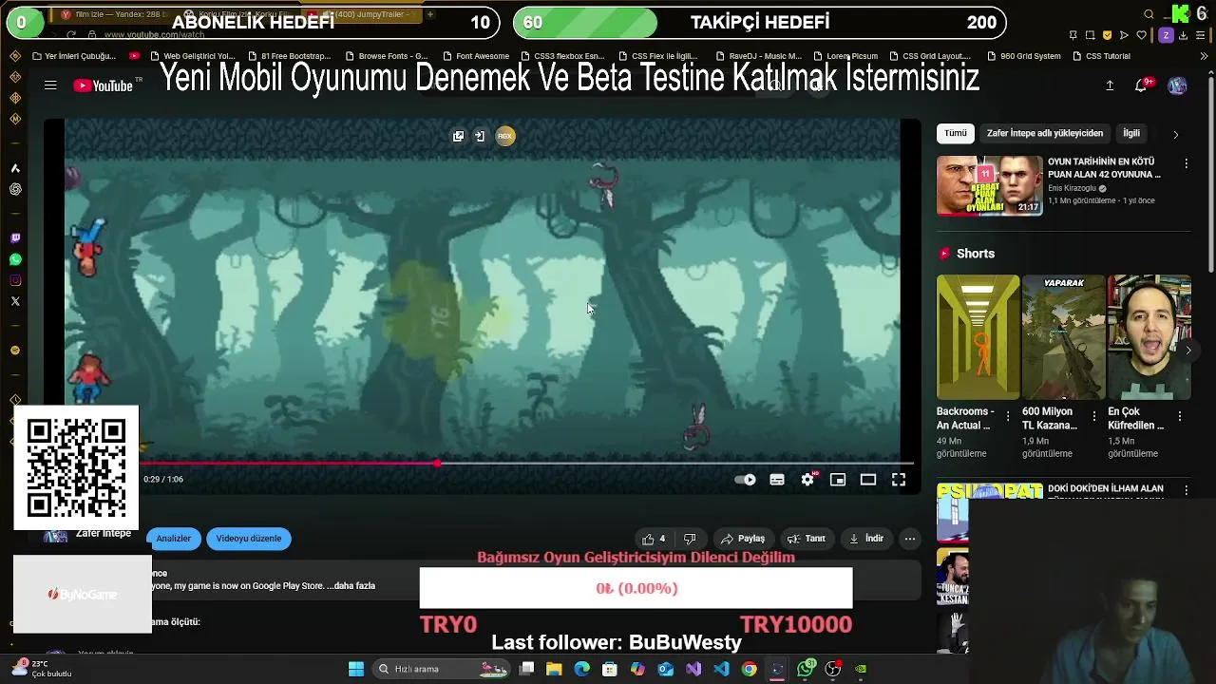Open the YouTube account avatar menu
This screenshot has height=684, width=1216.
(x=1177, y=85)
